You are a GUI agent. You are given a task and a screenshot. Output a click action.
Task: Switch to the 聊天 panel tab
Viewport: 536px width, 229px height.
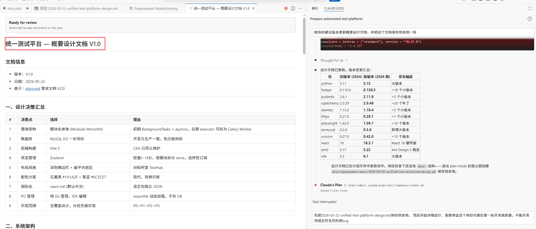315,8
